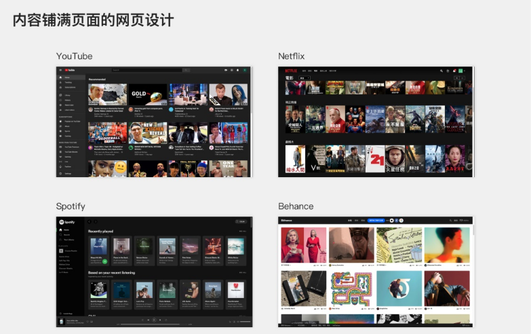Open the genre dropdown beside 電影 heading
The height and width of the screenshot is (334, 531).
(304, 78)
